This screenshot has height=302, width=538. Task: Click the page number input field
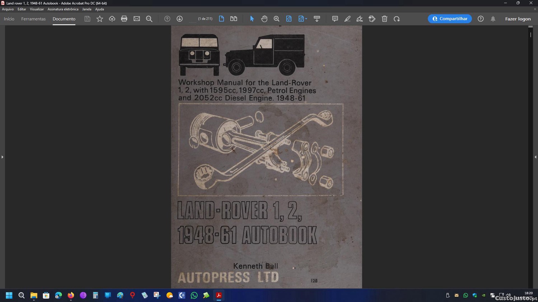pos(193,19)
